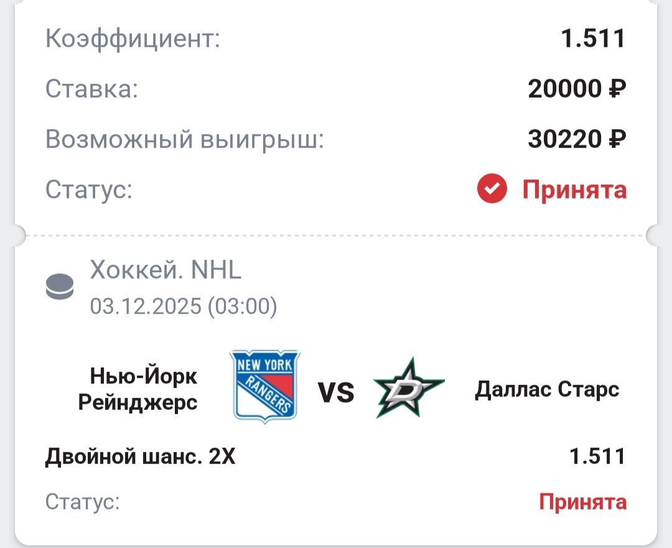Tap the hockey puck sport icon
Image resolution: width=672 pixels, height=548 pixels.
[60, 288]
